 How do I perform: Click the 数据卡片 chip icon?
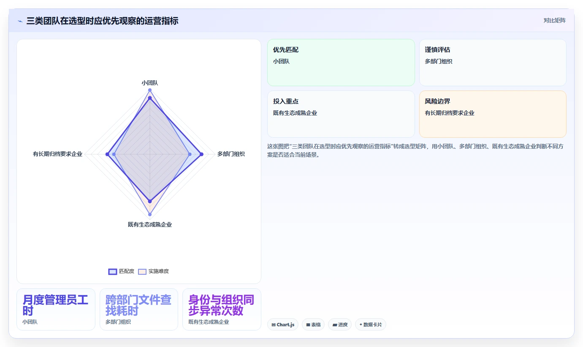(361, 325)
